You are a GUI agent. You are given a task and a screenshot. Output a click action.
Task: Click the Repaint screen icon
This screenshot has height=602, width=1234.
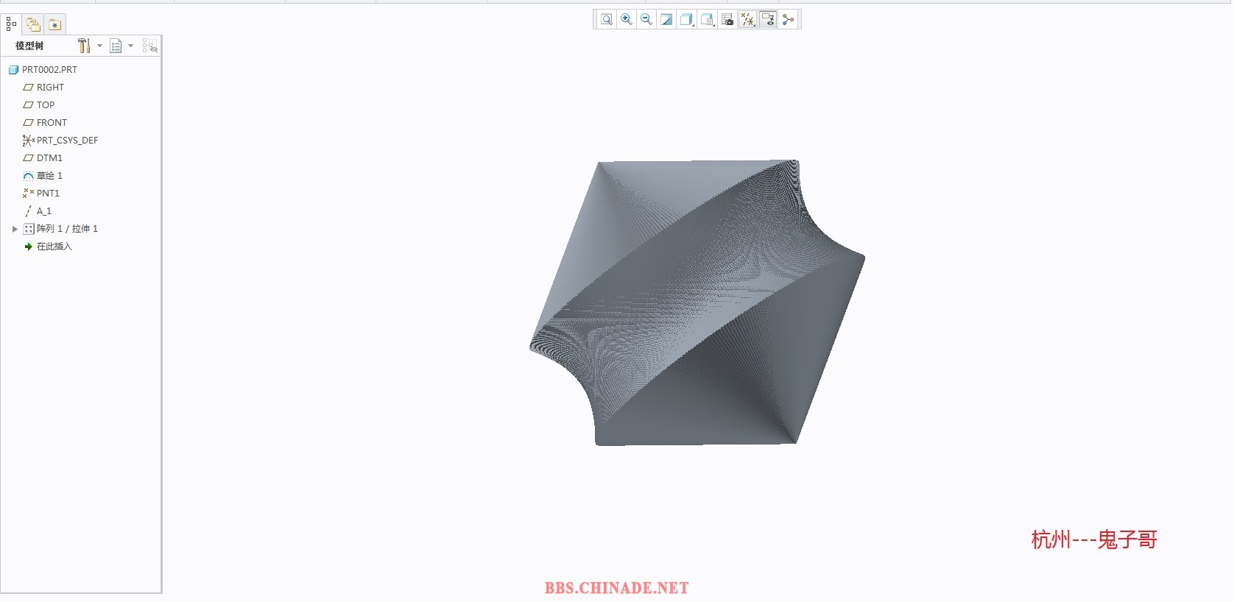(x=666, y=20)
